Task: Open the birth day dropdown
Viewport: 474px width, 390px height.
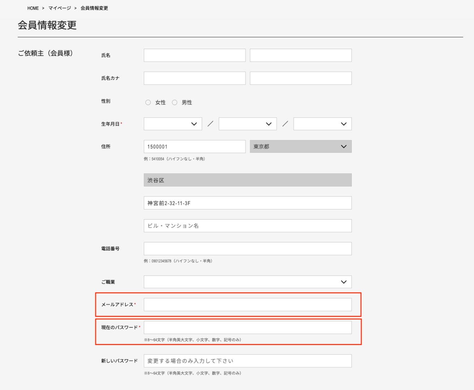Action: pyautogui.click(x=323, y=124)
